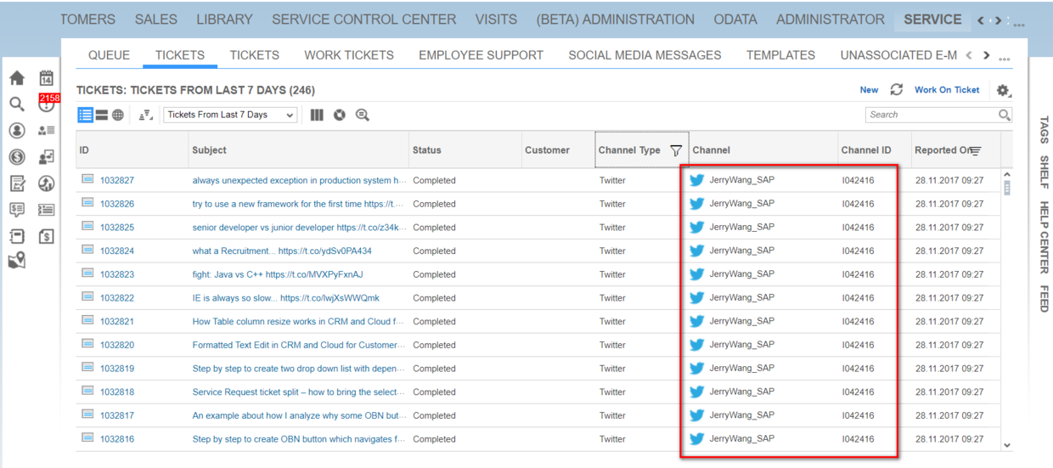Open the Work Tickets tab
Viewport: 1053px width, 468px height.
click(349, 55)
